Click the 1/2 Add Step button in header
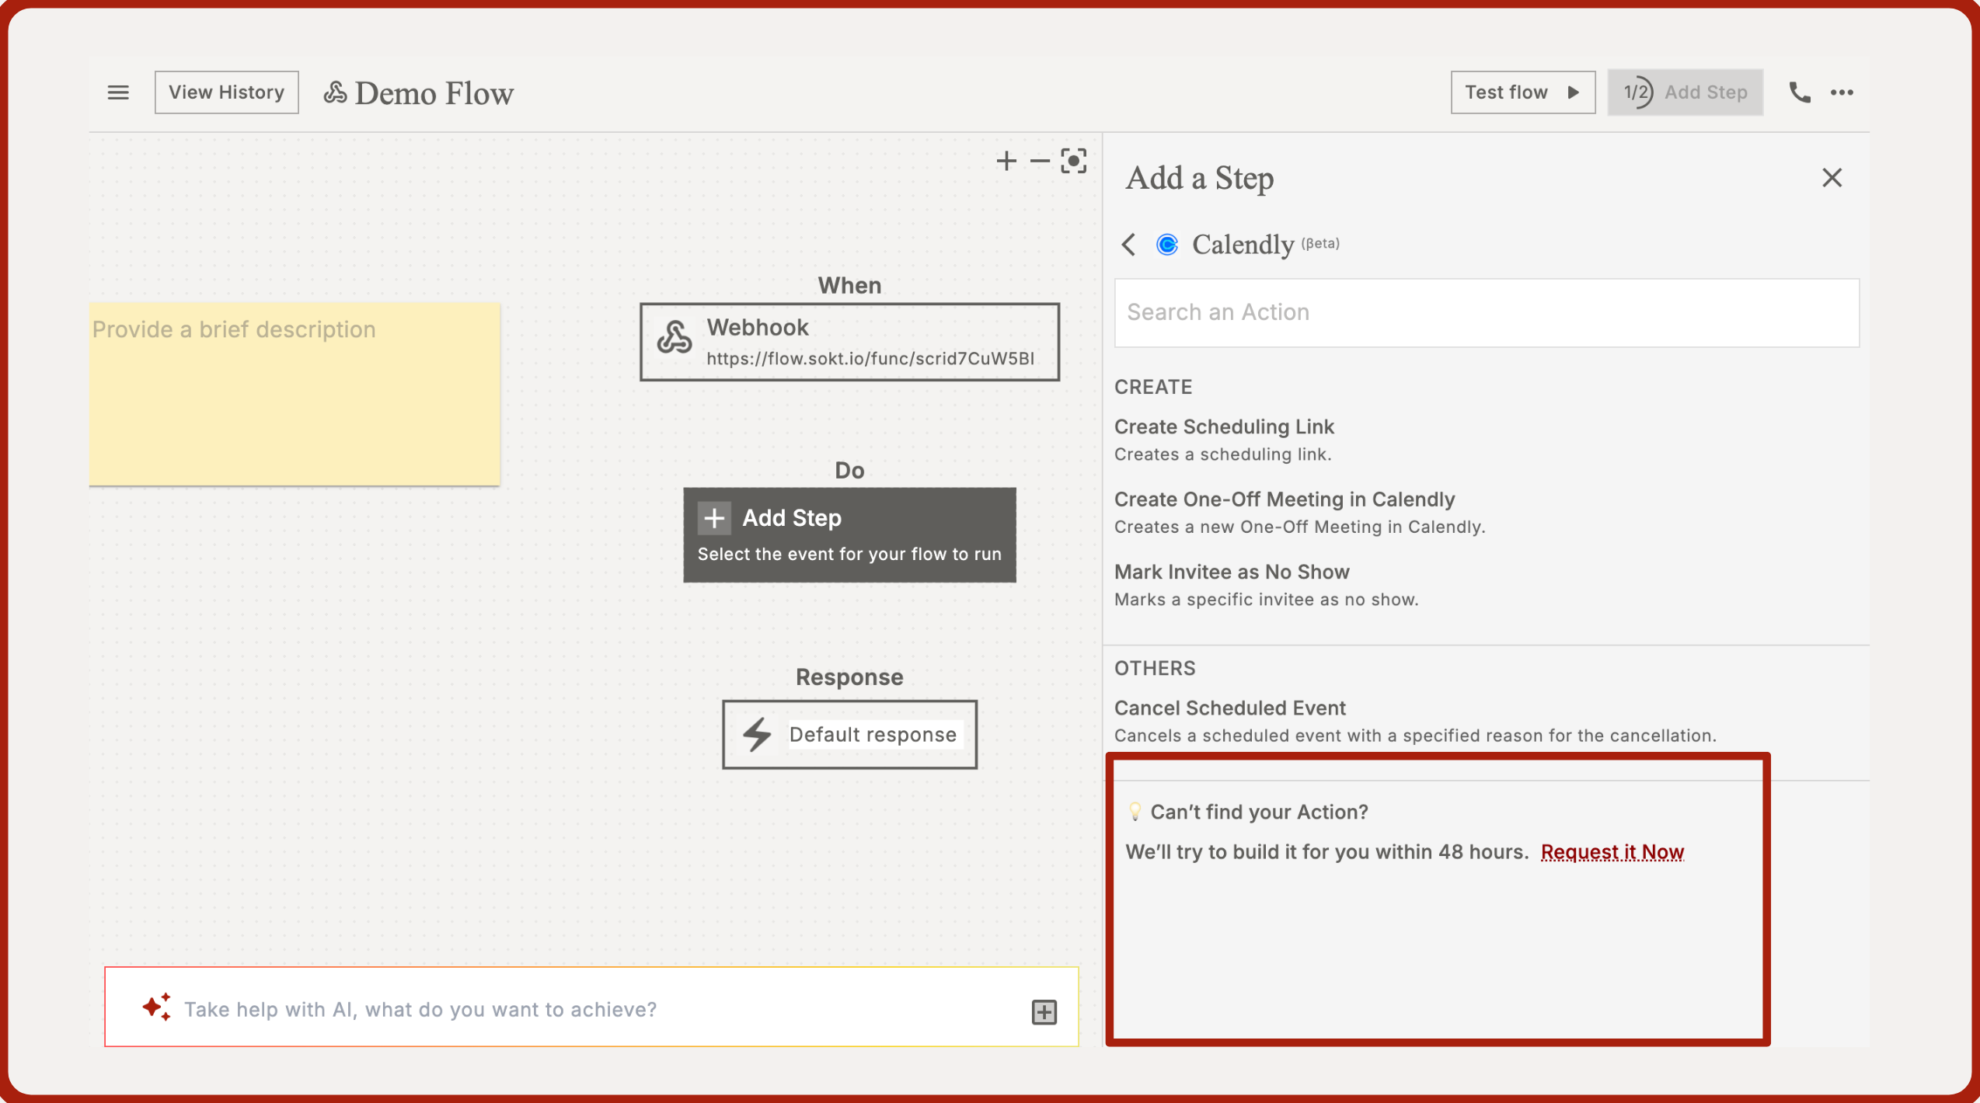 tap(1685, 92)
